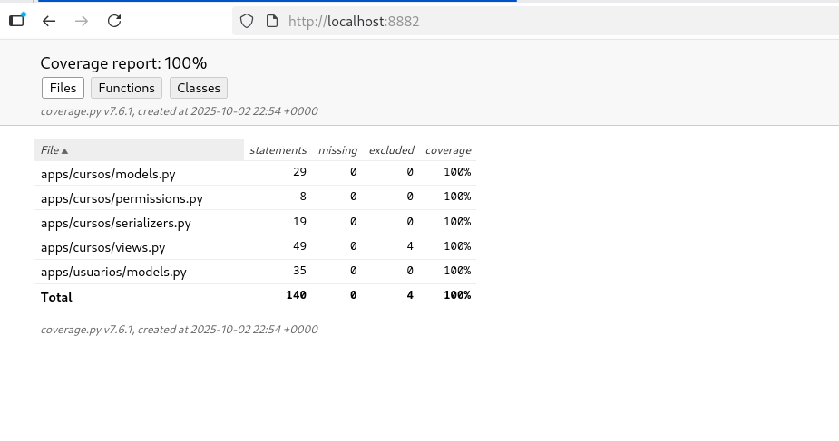Open apps/cursos/models.py file report
The height and width of the screenshot is (441, 839).
tap(108, 174)
